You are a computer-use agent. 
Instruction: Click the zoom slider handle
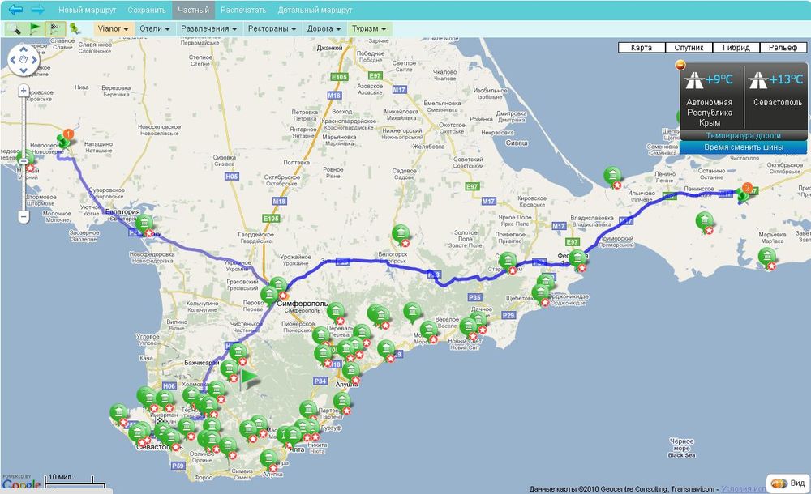pyautogui.click(x=24, y=161)
